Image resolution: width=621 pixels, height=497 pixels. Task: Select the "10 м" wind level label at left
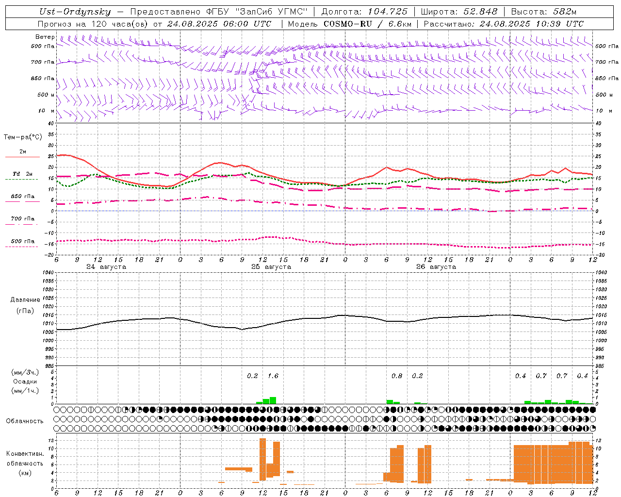[x=47, y=111]
